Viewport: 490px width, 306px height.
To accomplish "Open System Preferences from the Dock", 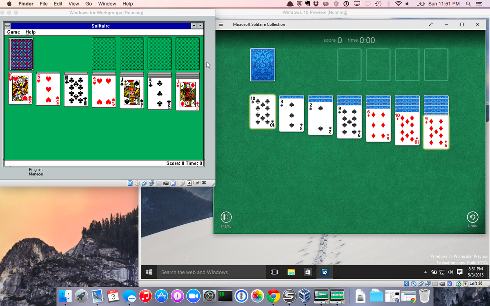I will pos(209,296).
